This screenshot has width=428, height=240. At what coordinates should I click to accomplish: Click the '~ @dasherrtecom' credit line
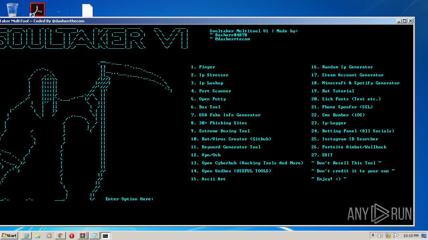230,39
